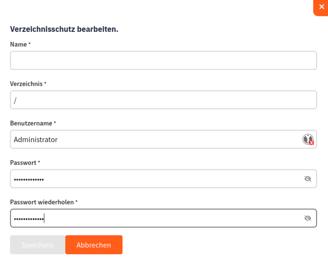Screen dimensions: 328x259
Task: Click the masked dots in the Passwort field
Action: [x=29, y=179]
